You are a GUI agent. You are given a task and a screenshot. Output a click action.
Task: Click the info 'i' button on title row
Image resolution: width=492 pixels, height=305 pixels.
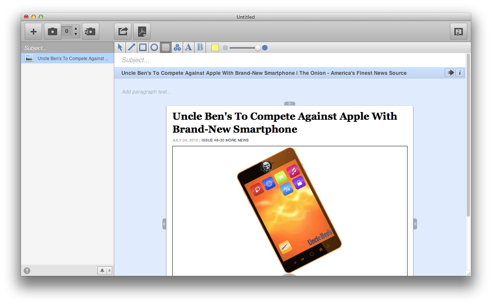pyautogui.click(x=460, y=73)
